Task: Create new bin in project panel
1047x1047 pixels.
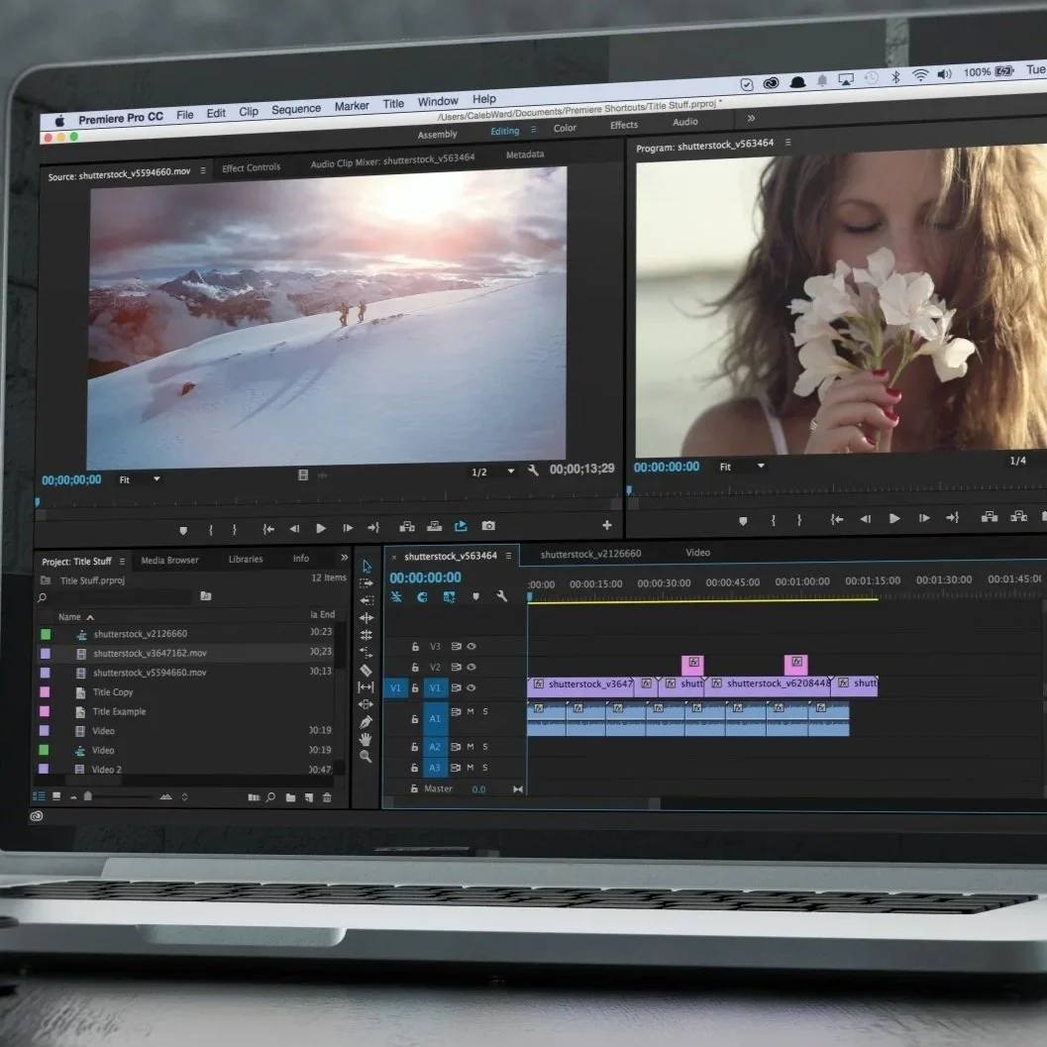Action: (x=290, y=797)
